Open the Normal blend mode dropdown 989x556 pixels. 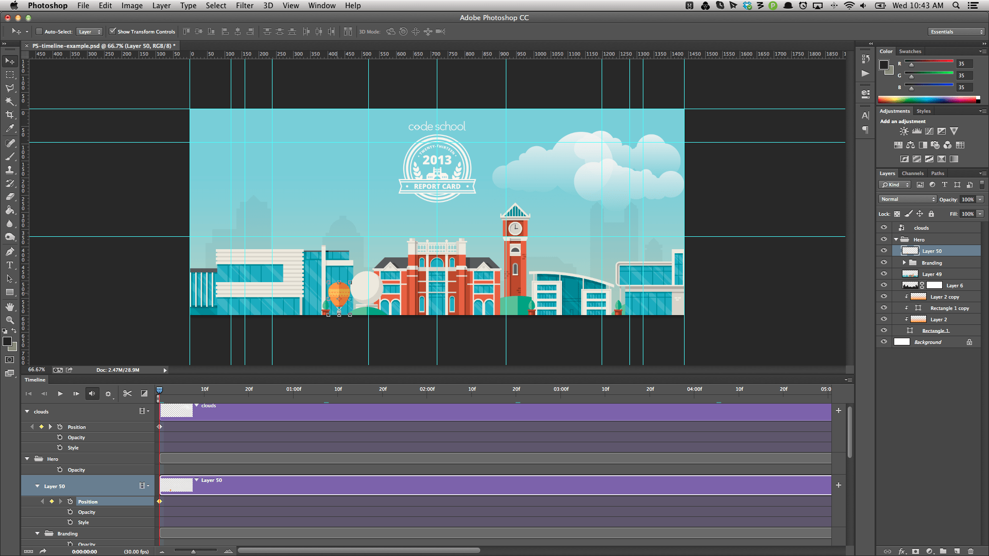907,199
